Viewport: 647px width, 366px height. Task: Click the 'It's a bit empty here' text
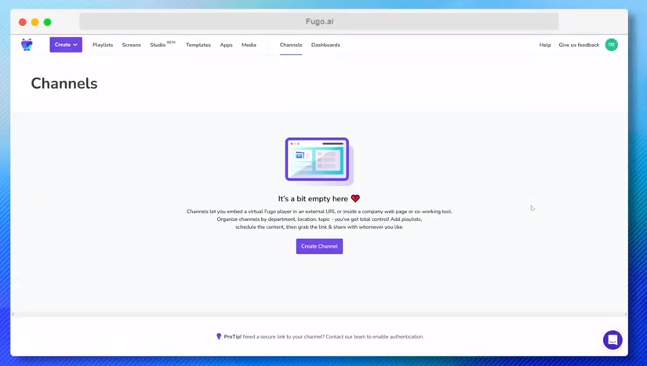click(x=313, y=198)
